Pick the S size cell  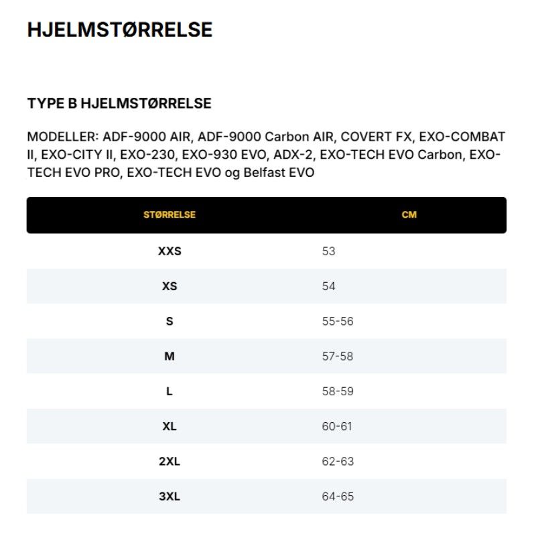click(170, 322)
